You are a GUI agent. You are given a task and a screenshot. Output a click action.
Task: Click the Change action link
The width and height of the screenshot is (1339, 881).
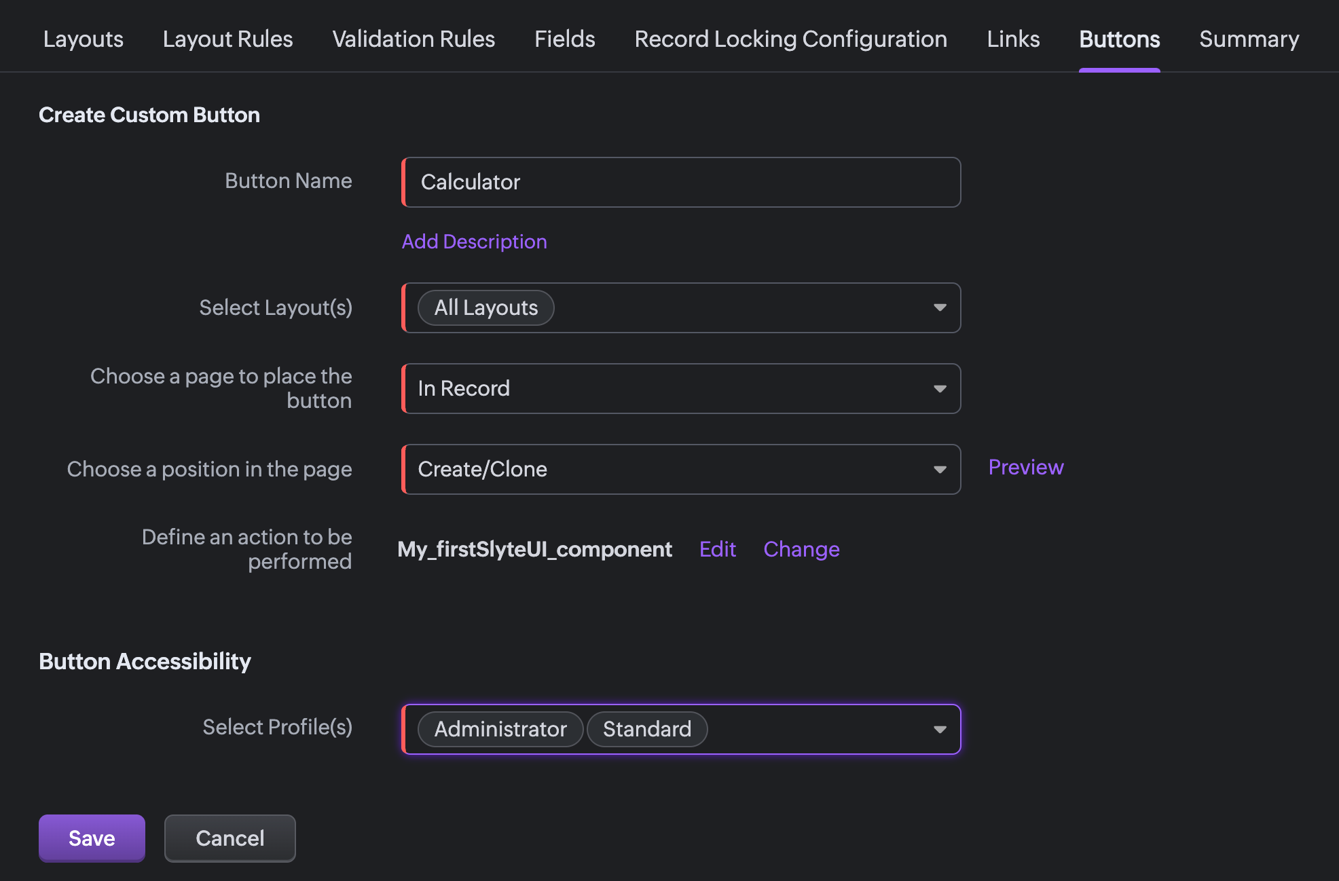pos(801,549)
